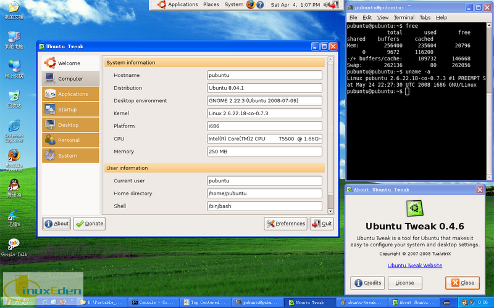
Task: Click the blue Help icon in GNOME panel
Action: tap(260, 5)
